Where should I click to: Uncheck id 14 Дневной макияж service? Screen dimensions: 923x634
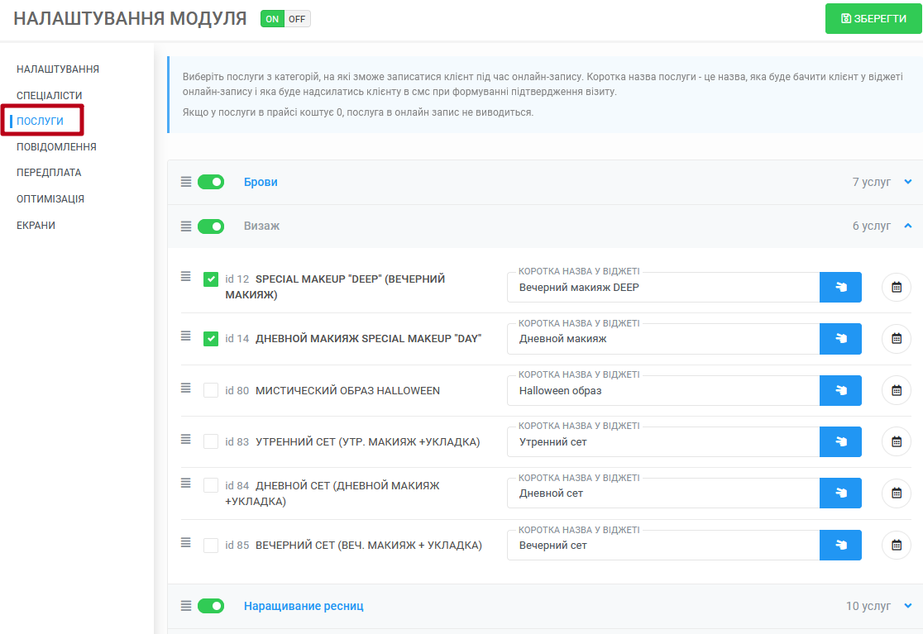coord(211,339)
